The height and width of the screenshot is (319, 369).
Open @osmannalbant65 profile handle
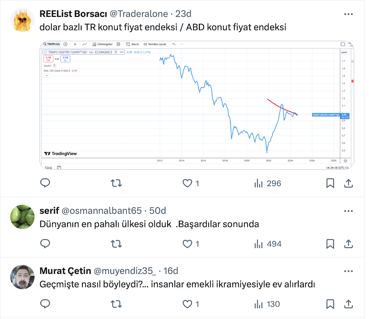click(101, 211)
